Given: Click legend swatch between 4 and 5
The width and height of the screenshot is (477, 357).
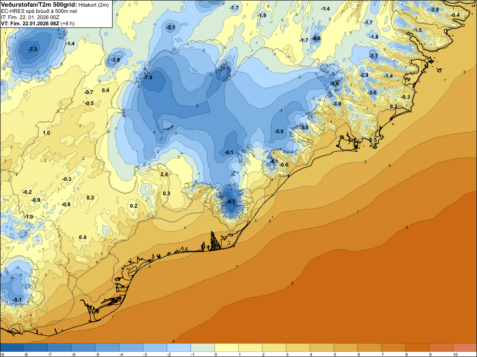Looking at the screenshot, I should [x=321, y=347].
